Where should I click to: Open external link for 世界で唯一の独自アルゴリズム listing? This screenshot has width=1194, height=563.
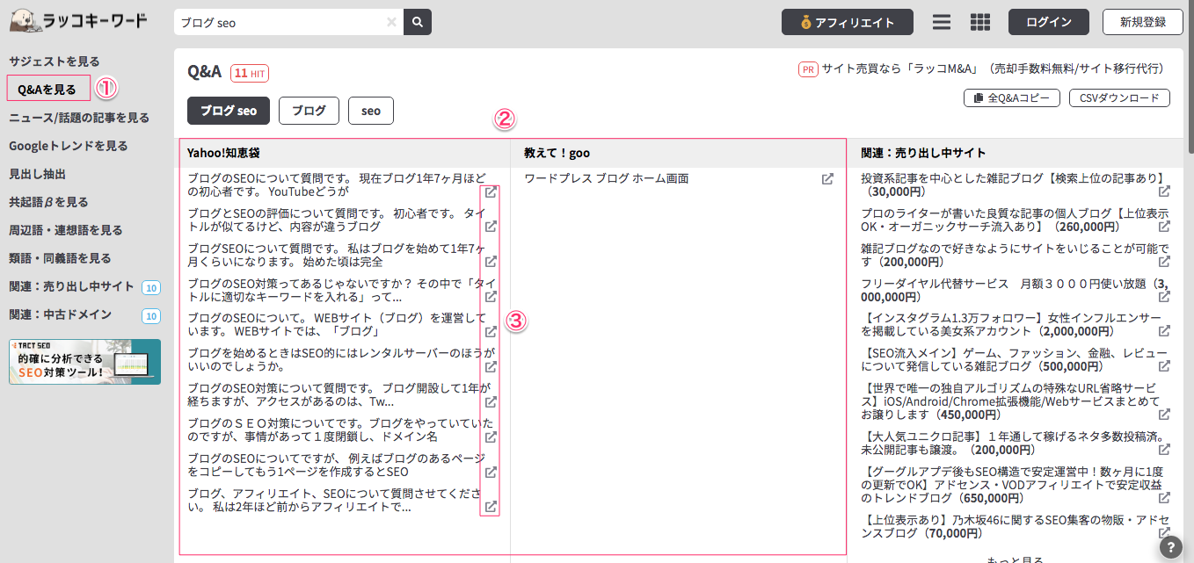pyautogui.click(x=1164, y=415)
